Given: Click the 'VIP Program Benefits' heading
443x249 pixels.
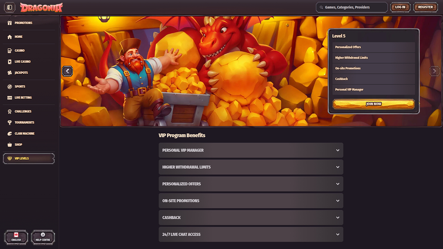Looking at the screenshot, I should pyautogui.click(x=182, y=135).
